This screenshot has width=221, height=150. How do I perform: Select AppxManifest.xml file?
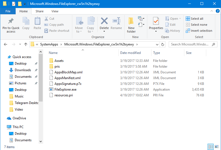click(x=65, y=78)
